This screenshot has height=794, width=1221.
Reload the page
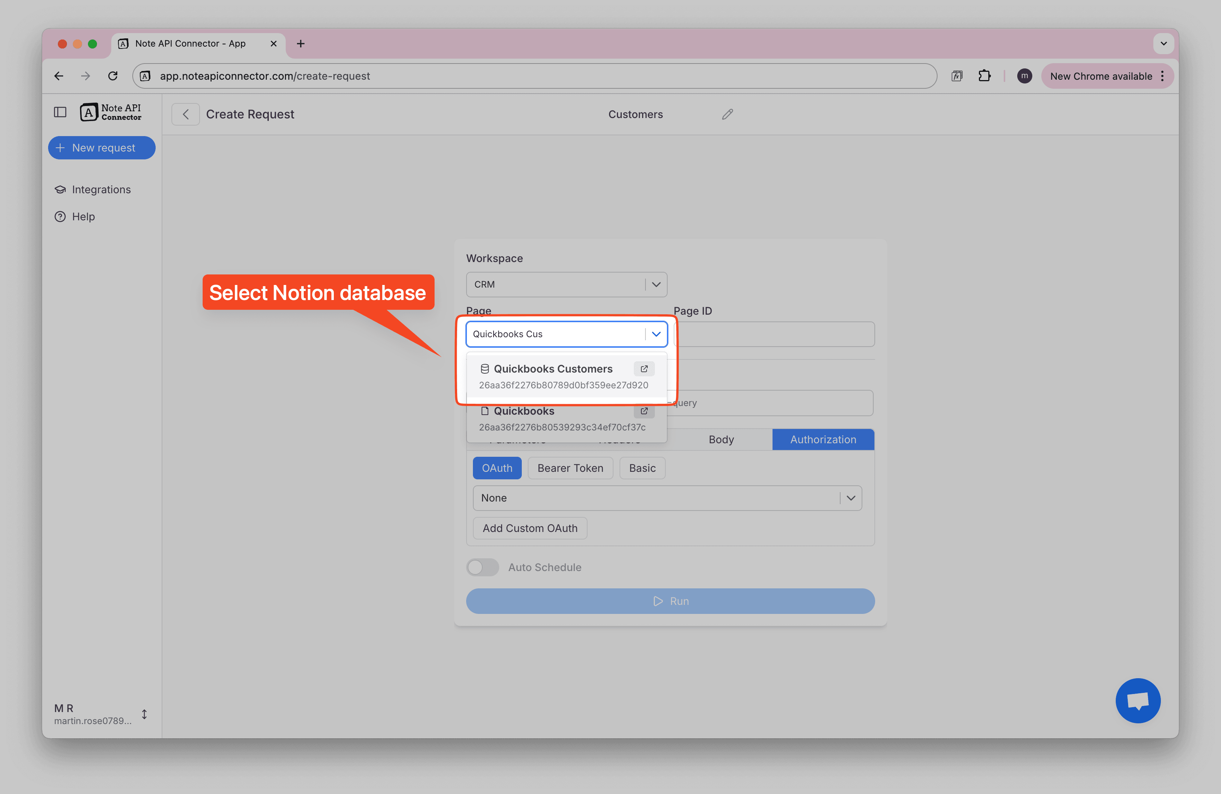click(x=113, y=76)
